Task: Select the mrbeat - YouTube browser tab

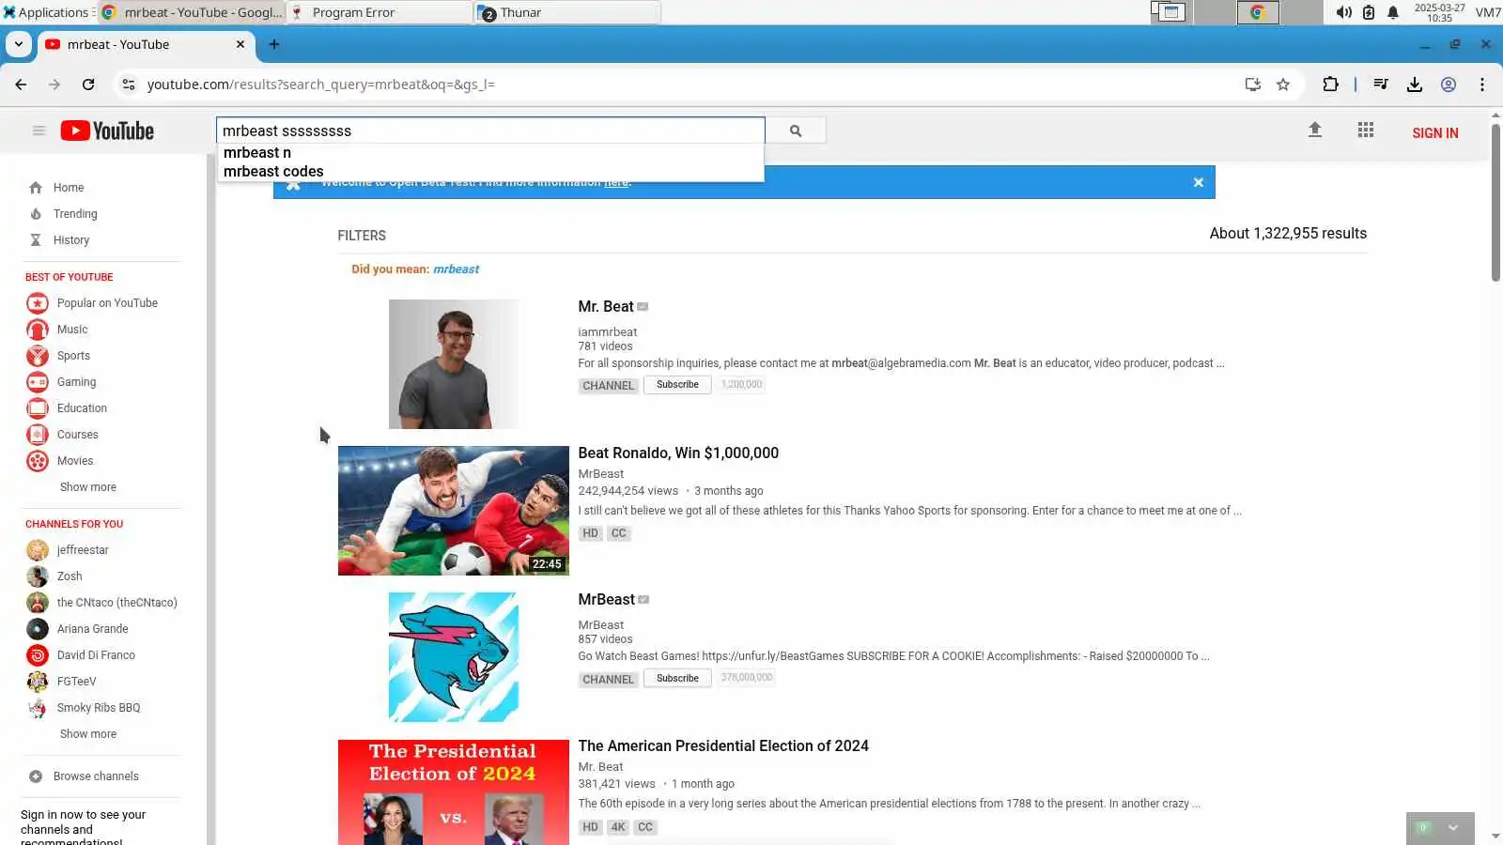Action: tap(146, 44)
